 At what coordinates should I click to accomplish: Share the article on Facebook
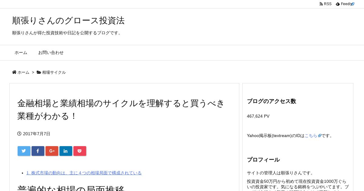[x=38, y=151]
